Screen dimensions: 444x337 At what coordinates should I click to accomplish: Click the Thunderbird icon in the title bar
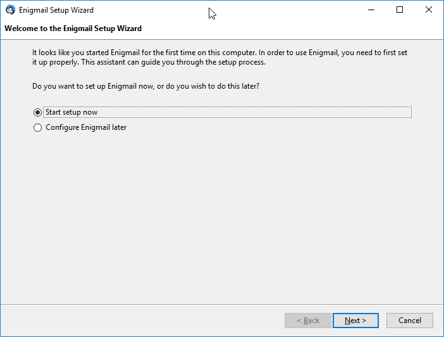(11, 10)
